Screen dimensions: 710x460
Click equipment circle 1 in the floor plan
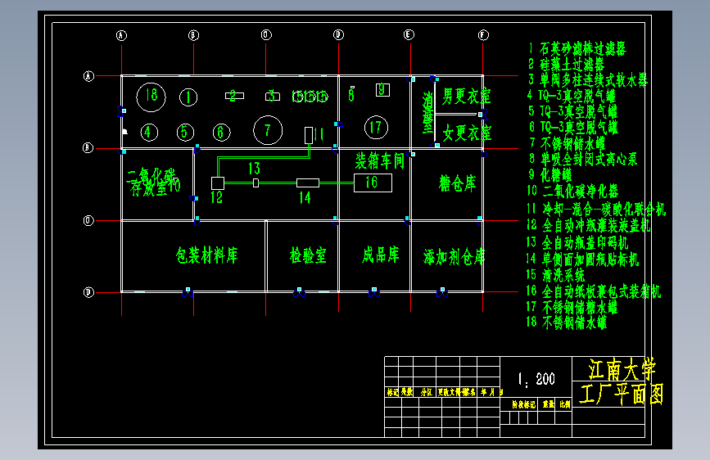click(x=188, y=97)
